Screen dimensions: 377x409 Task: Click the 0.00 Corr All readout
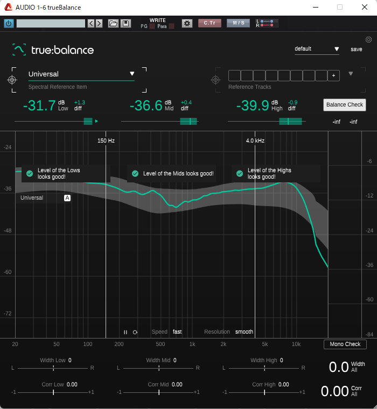334,391
